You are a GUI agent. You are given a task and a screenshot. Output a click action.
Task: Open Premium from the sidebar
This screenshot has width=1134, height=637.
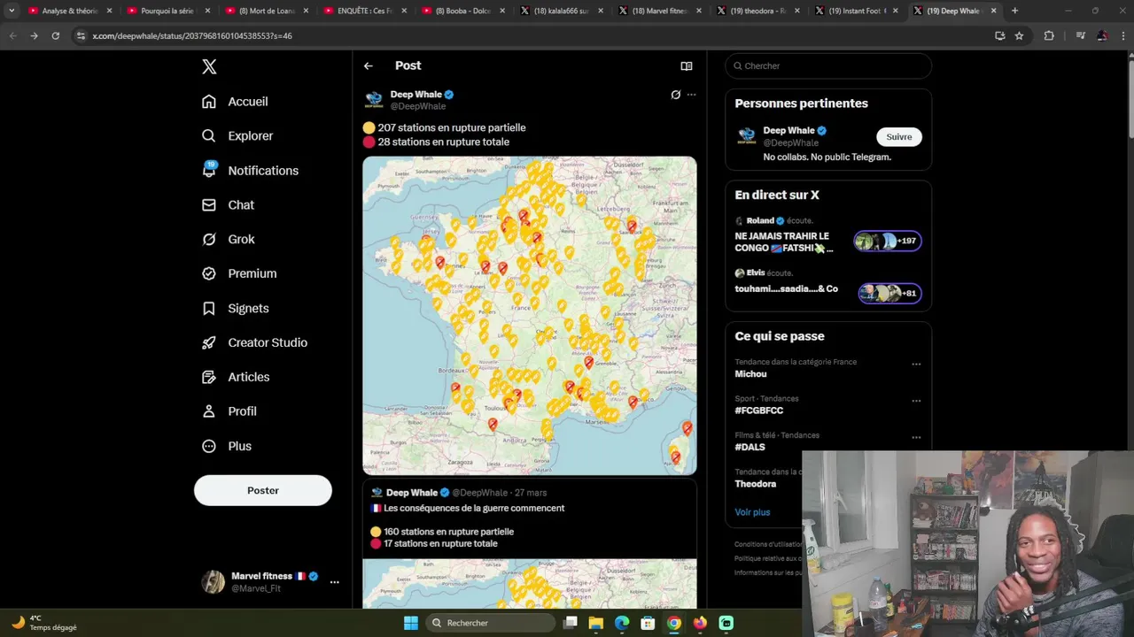point(239,274)
